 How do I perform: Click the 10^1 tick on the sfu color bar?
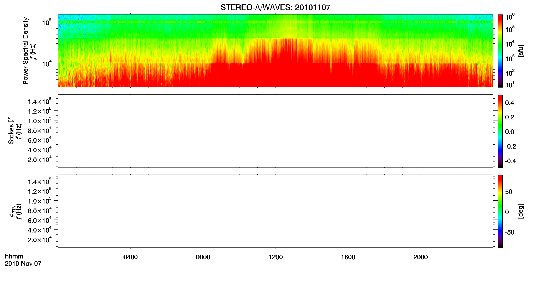point(510,85)
